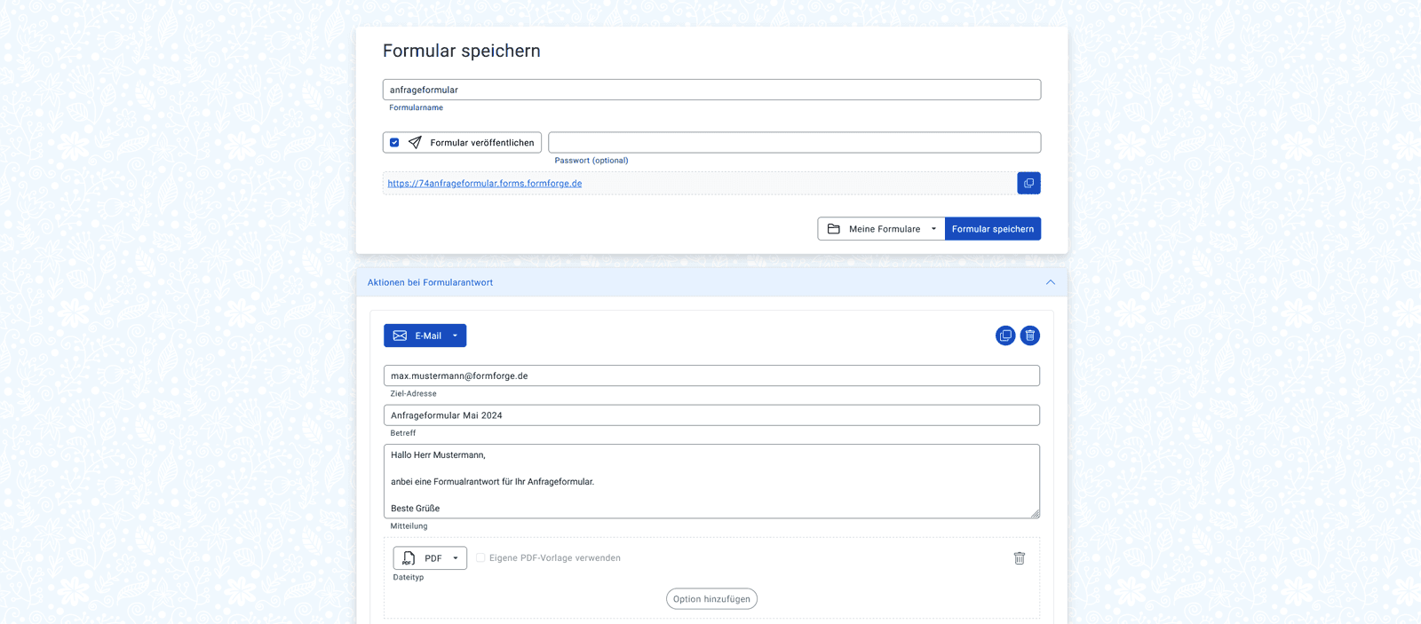Click the Betreff field with Anfrageformular Mai 2024
1421x624 pixels.
(711, 415)
